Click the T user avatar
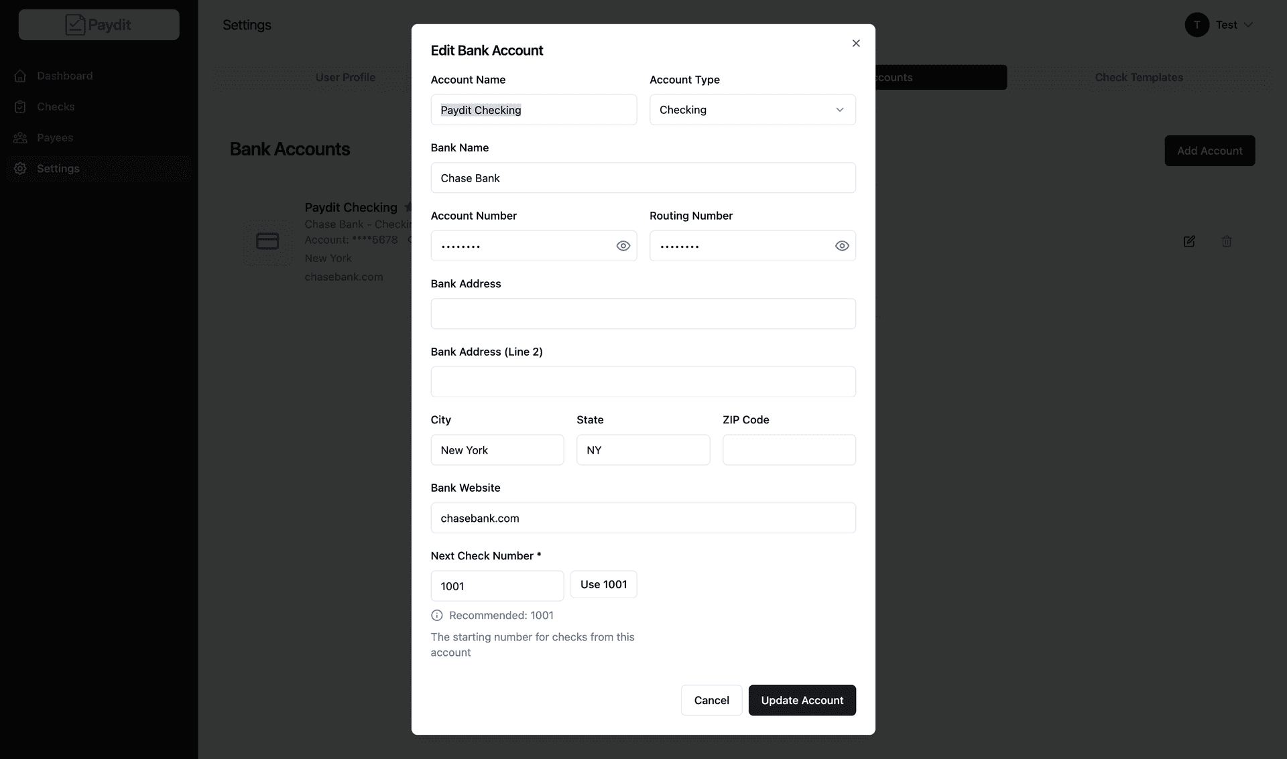Screen dimensions: 1287x759 [x=1197, y=25]
